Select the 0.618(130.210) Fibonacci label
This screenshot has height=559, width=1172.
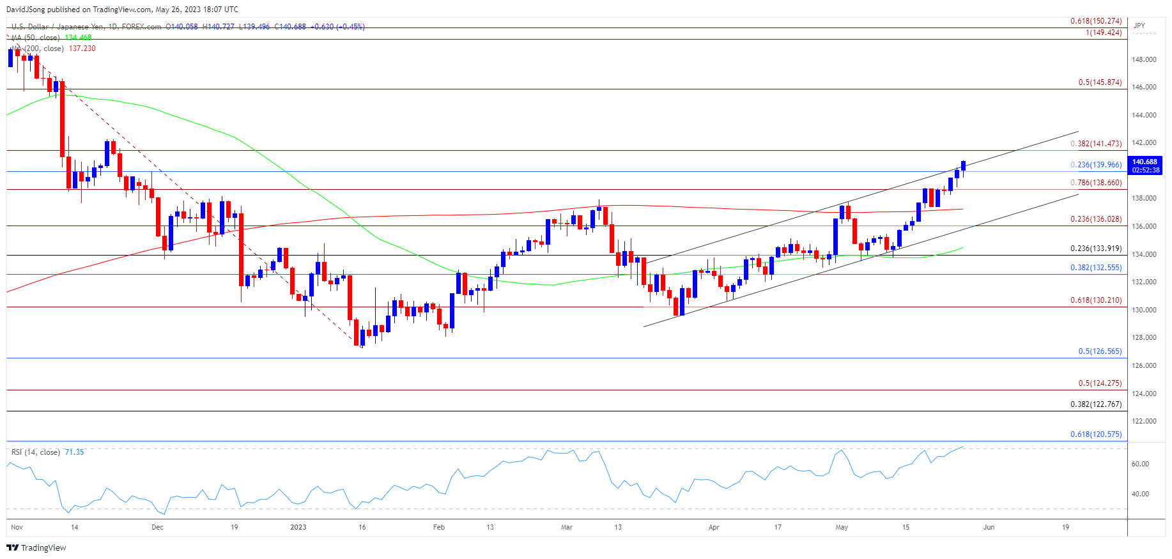point(1096,300)
